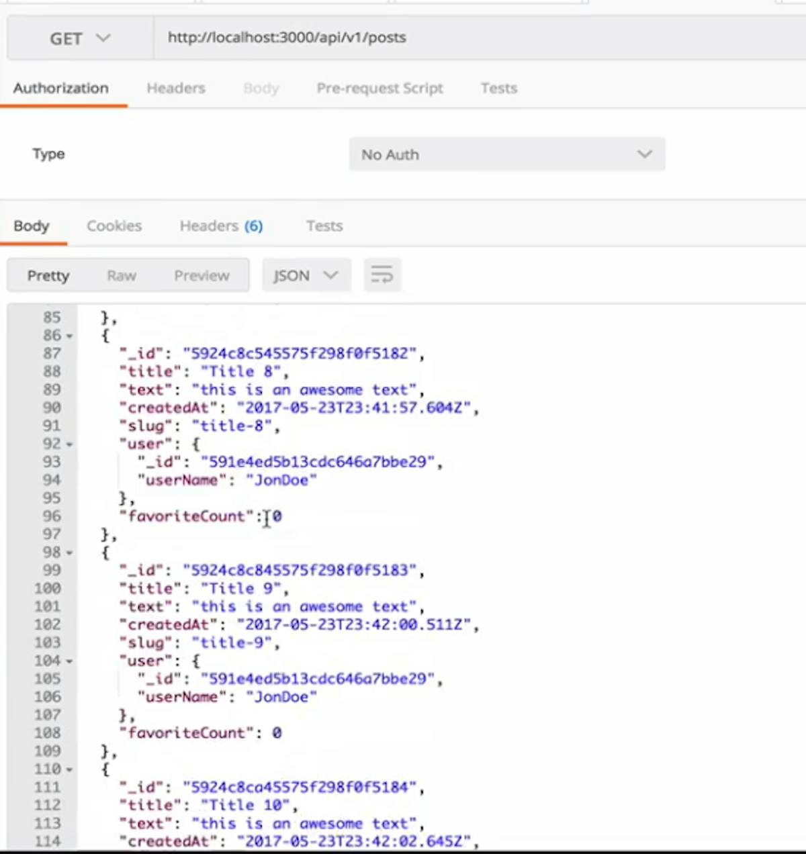Click the "Title 8" value
Screen dimensions: 806x854
pos(240,371)
